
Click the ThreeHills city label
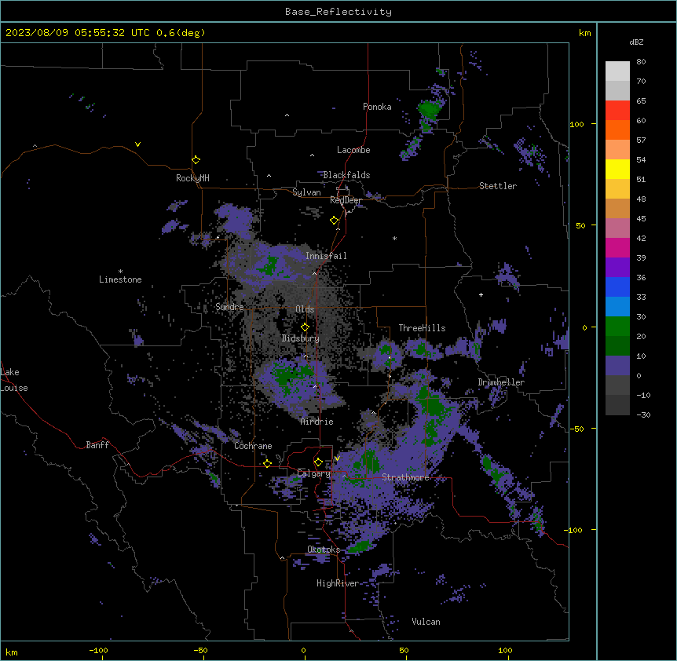click(422, 328)
